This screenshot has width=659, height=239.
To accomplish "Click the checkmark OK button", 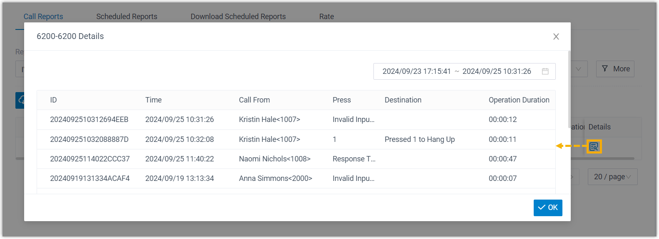I will pos(547,207).
